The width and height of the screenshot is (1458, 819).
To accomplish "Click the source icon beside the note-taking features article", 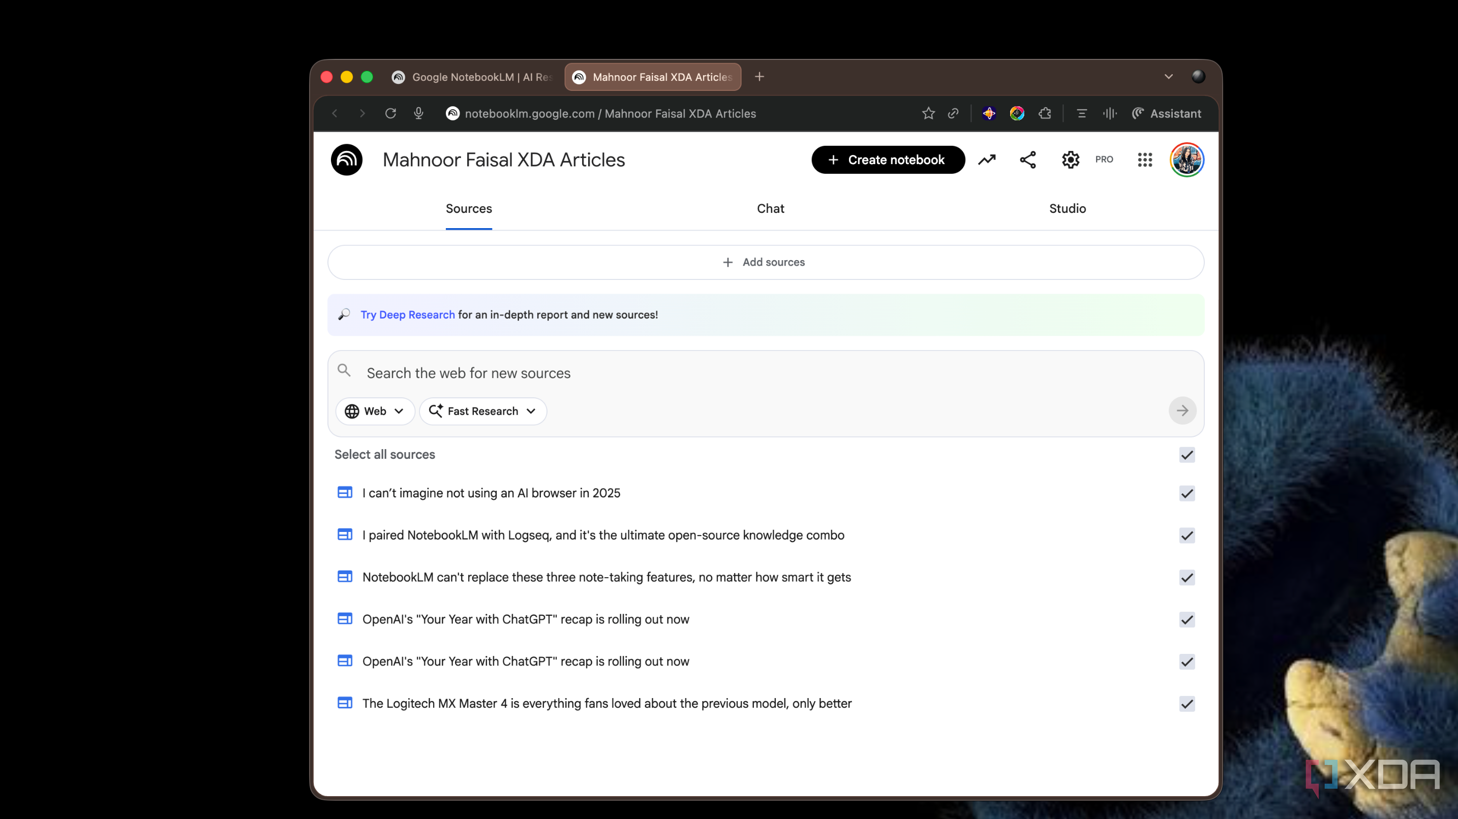I will [345, 577].
